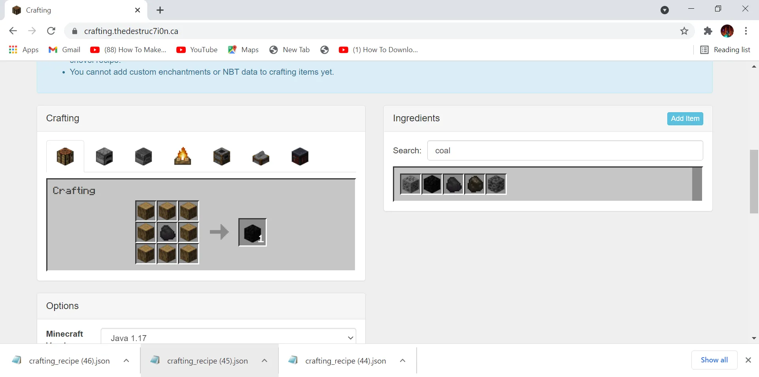Pick the Block of Coal from search results
This screenshot has height=377, width=759.
click(432, 184)
